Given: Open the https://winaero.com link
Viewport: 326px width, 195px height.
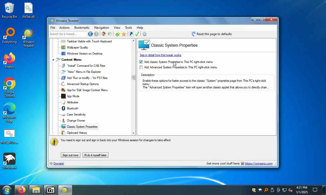Looking at the screenshot, I should (x=259, y=164).
